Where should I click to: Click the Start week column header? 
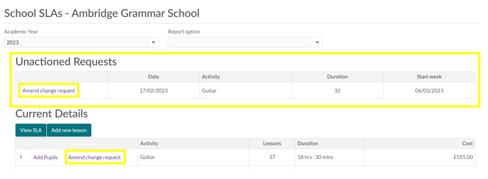[429, 77]
